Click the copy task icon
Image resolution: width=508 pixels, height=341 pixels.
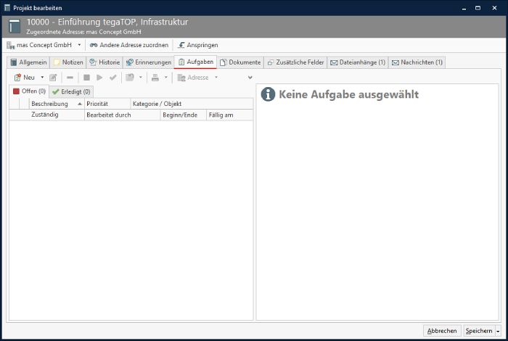[130, 78]
